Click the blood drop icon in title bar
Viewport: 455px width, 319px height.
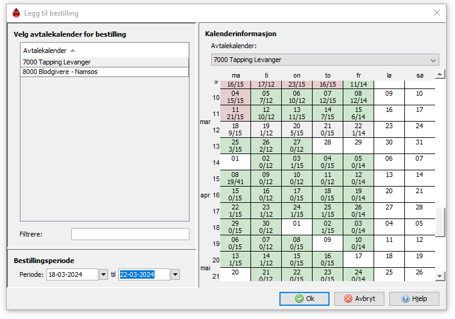(16, 13)
